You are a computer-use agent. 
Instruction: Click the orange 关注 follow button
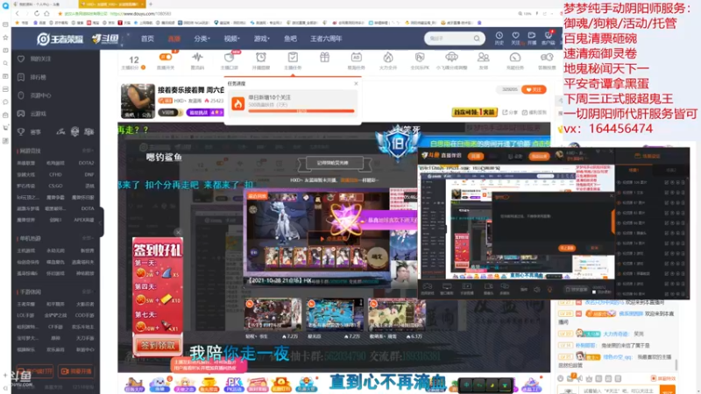[534, 90]
